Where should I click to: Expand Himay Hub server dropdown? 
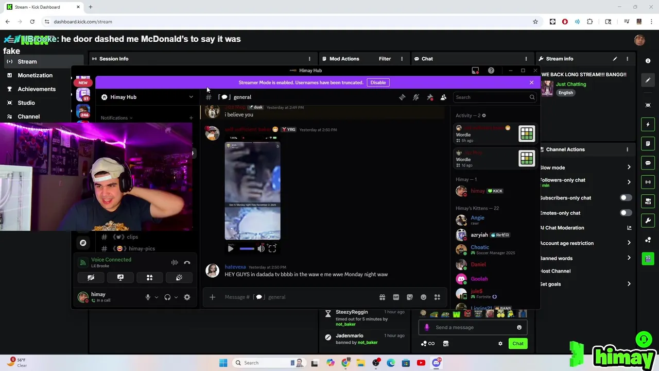click(191, 97)
